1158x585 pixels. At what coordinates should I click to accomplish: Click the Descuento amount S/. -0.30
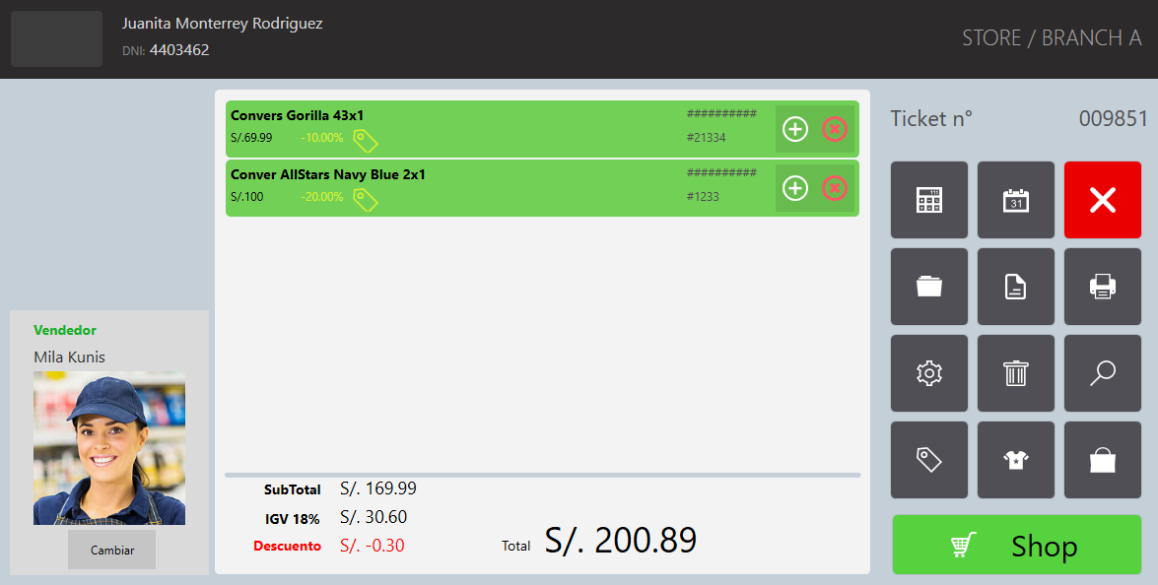point(373,546)
